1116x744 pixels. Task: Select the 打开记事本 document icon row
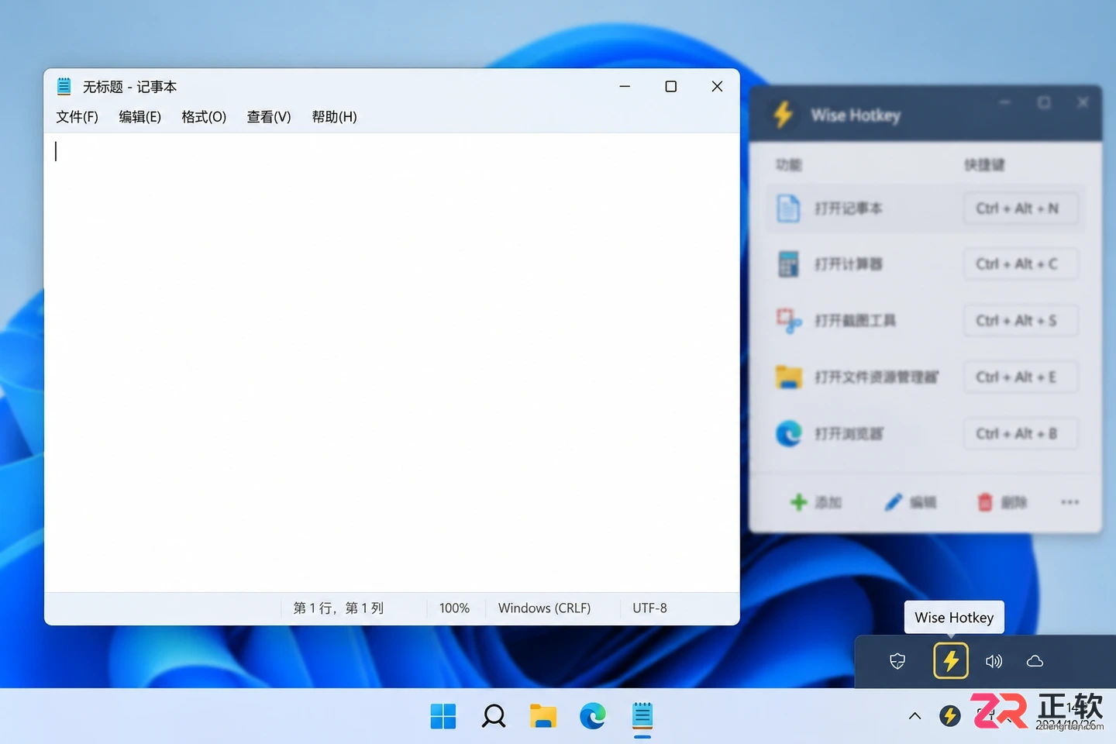click(x=925, y=208)
